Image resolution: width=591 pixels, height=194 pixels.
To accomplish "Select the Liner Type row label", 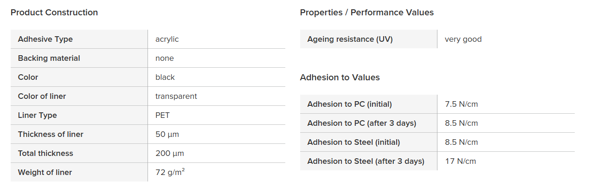I will [37, 115].
